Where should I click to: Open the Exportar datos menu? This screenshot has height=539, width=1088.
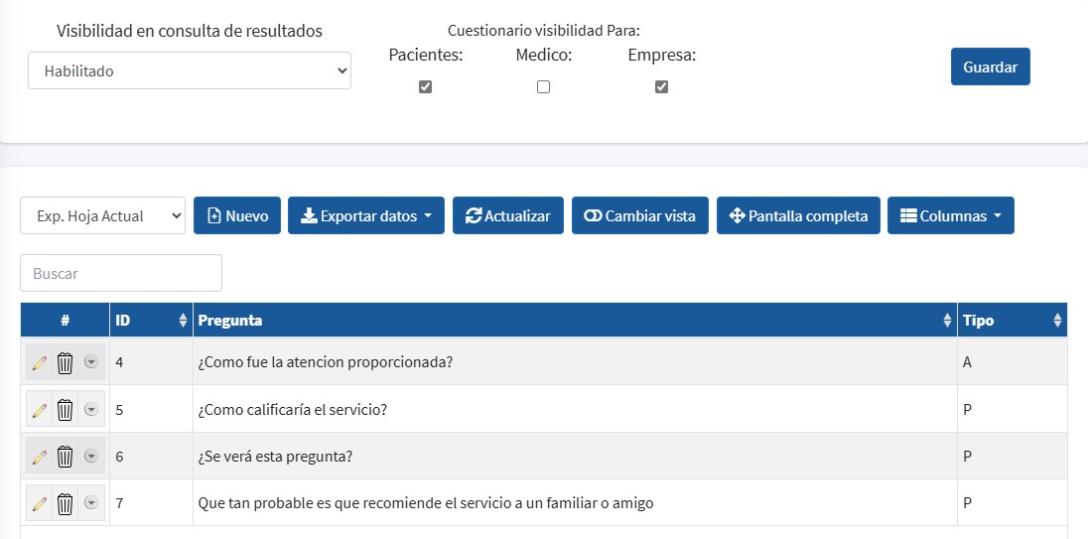click(366, 215)
